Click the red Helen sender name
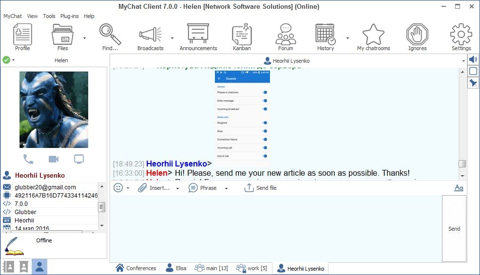 click(157, 173)
